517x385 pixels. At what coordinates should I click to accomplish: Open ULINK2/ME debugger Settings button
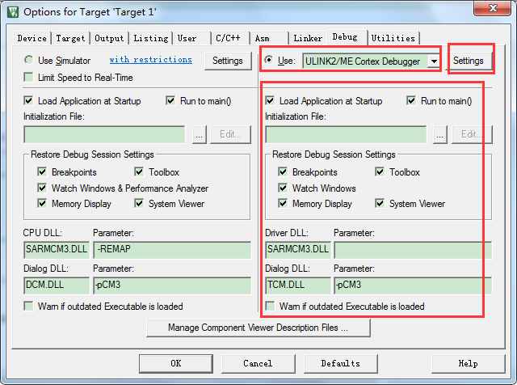(469, 61)
